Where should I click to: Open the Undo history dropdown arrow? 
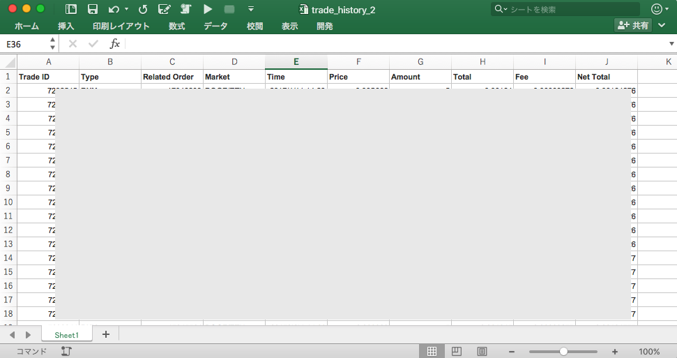click(126, 10)
